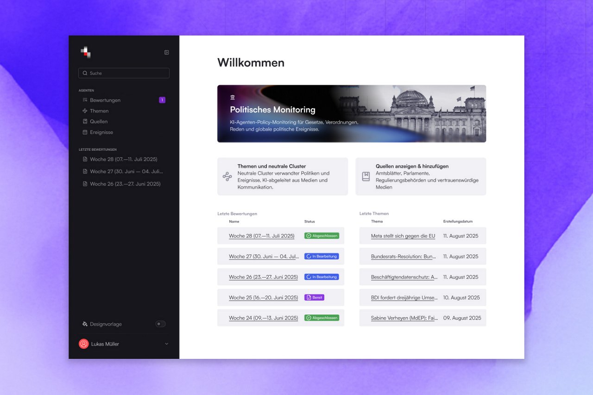
Task: Click the Designvorlage label
Action: [106, 324]
